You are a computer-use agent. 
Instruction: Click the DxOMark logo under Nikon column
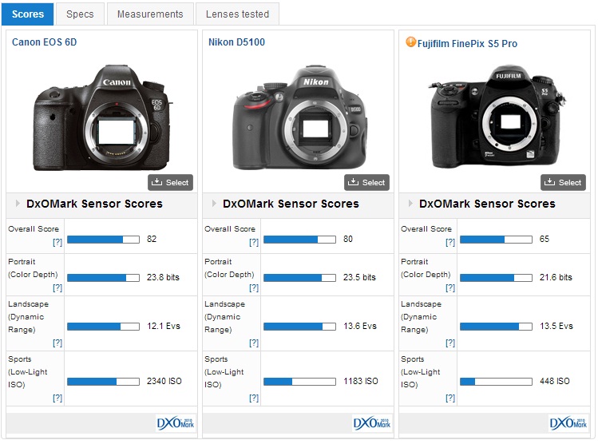pyautogui.click(x=372, y=423)
